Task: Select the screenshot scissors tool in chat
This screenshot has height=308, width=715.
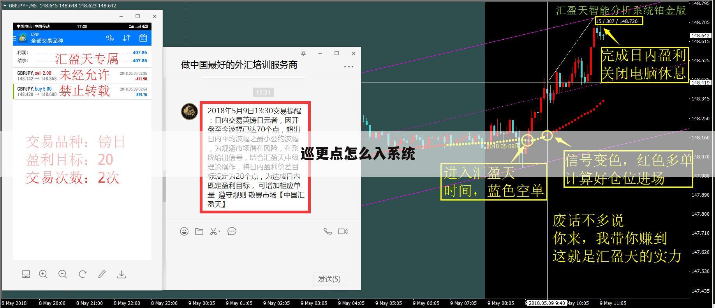Action: pos(213,231)
